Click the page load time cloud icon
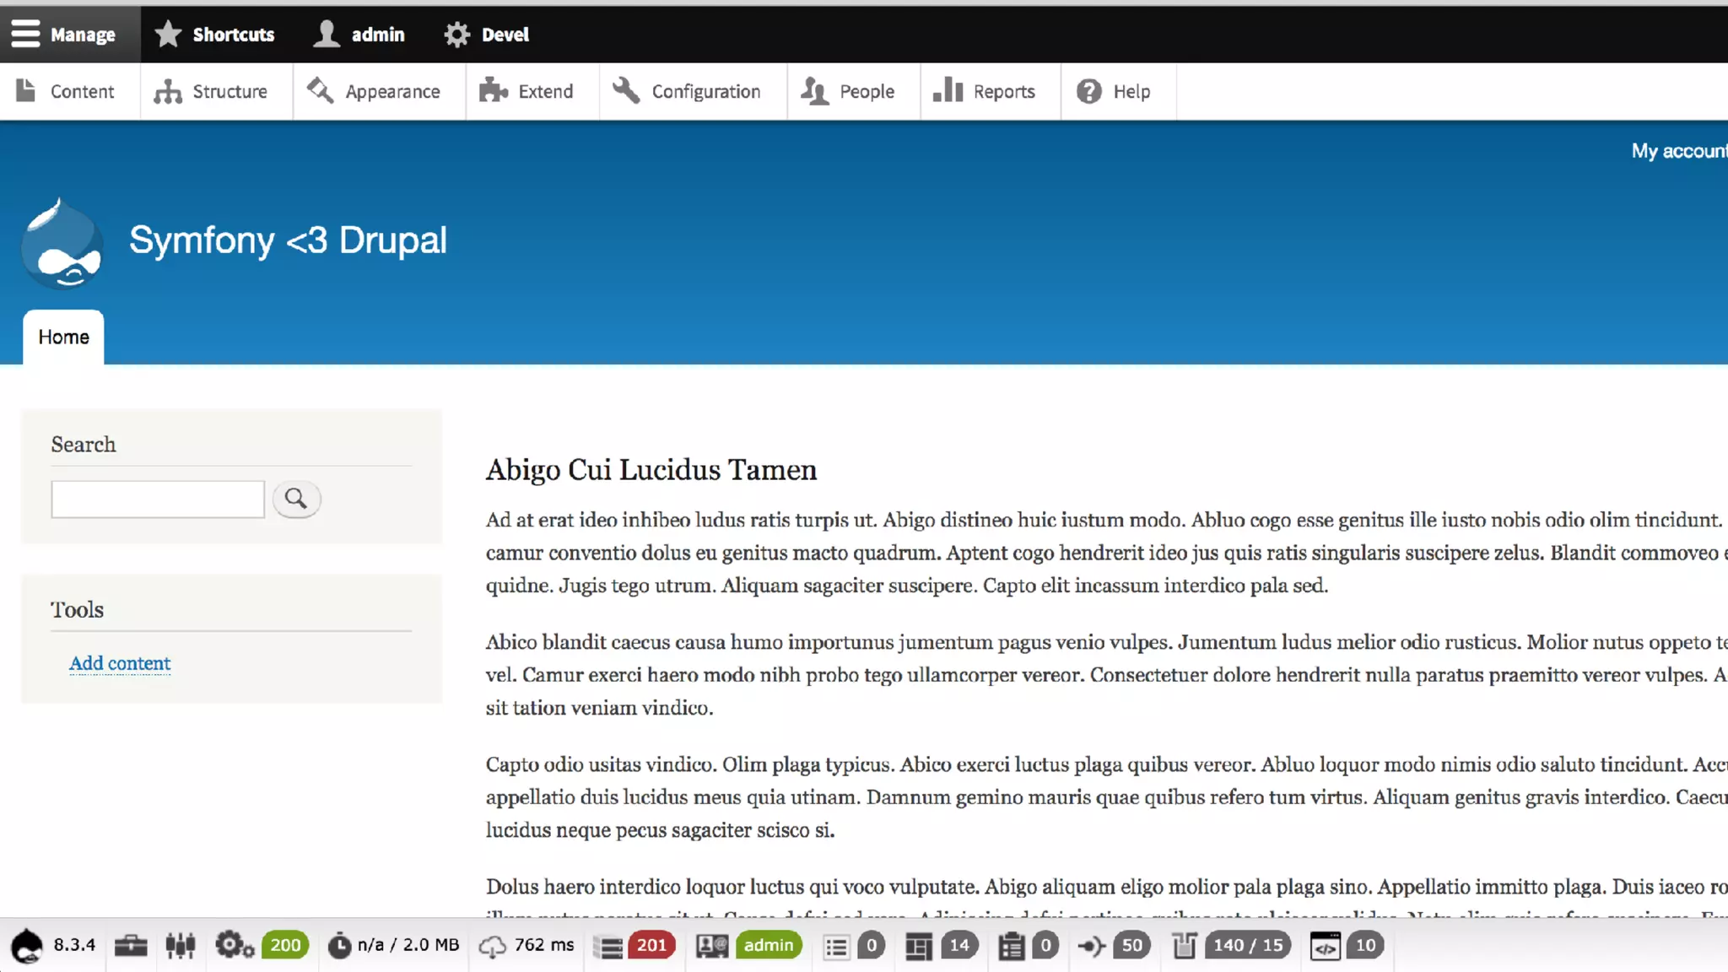 pyautogui.click(x=493, y=946)
